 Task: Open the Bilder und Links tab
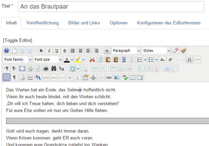pos(84,23)
